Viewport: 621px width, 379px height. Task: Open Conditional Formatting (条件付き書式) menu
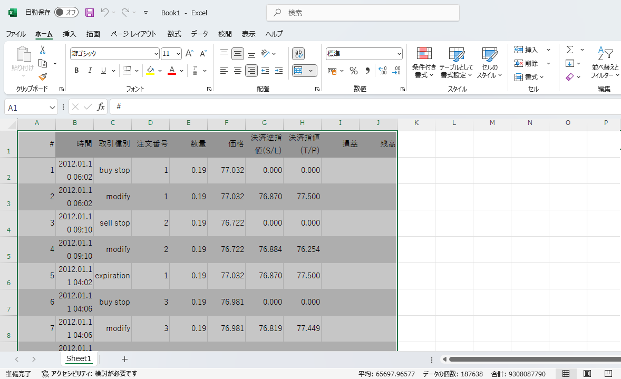[424, 62]
